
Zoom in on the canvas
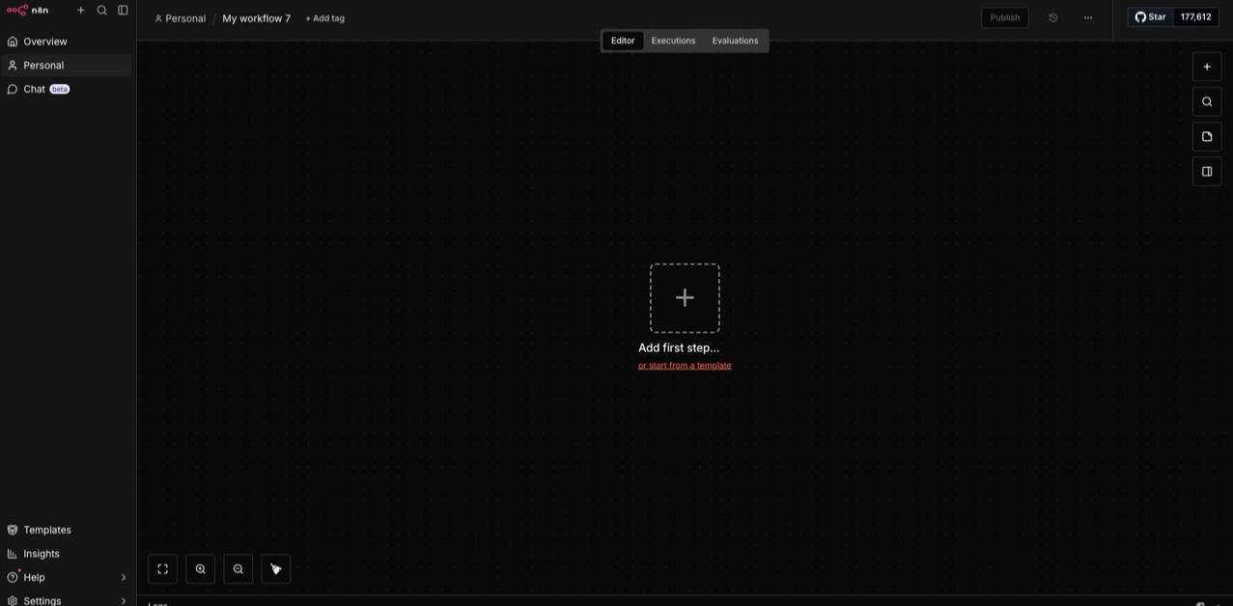tap(200, 568)
